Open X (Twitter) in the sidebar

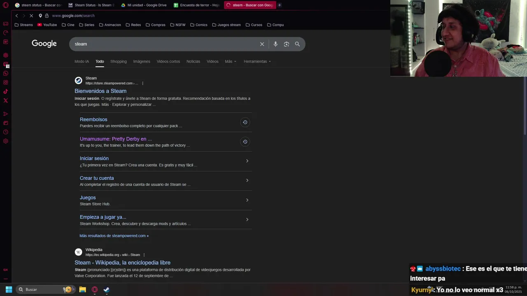click(x=6, y=100)
